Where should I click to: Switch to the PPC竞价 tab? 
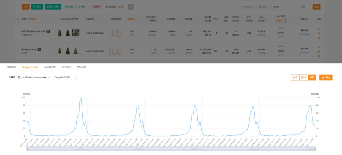[x=66, y=67]
